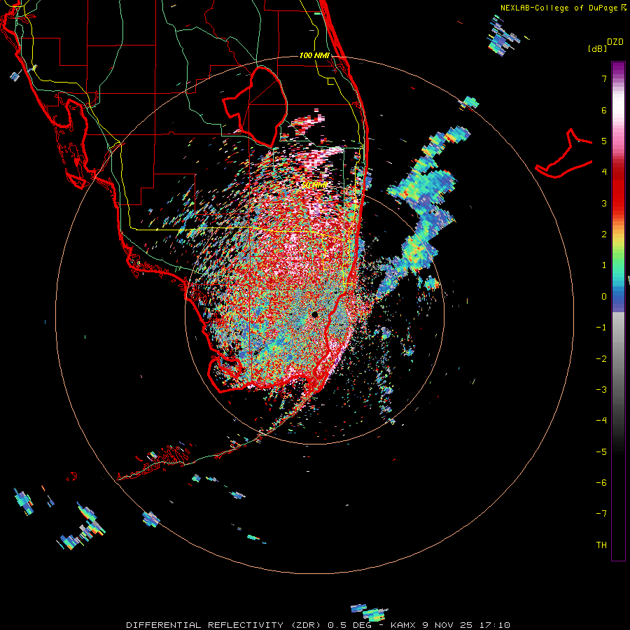630x630 pixels.
Task: Click the [dB] units label
Action: point(598,48)
